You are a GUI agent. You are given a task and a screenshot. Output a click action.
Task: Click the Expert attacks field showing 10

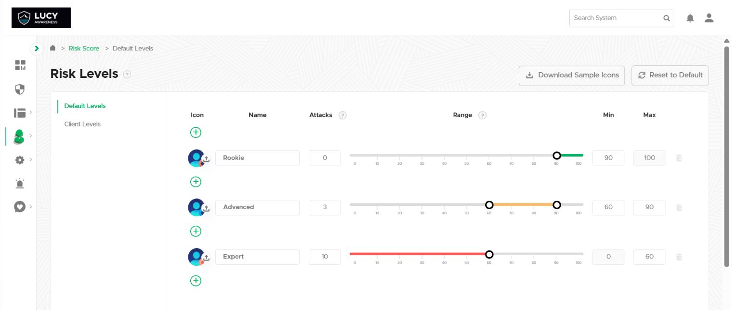[325, 257]
